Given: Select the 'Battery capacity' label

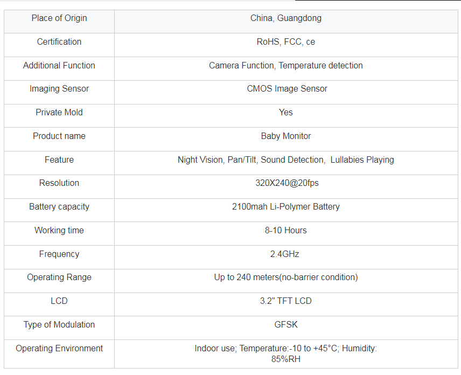Looking at the screenshot, I should 59,207.
